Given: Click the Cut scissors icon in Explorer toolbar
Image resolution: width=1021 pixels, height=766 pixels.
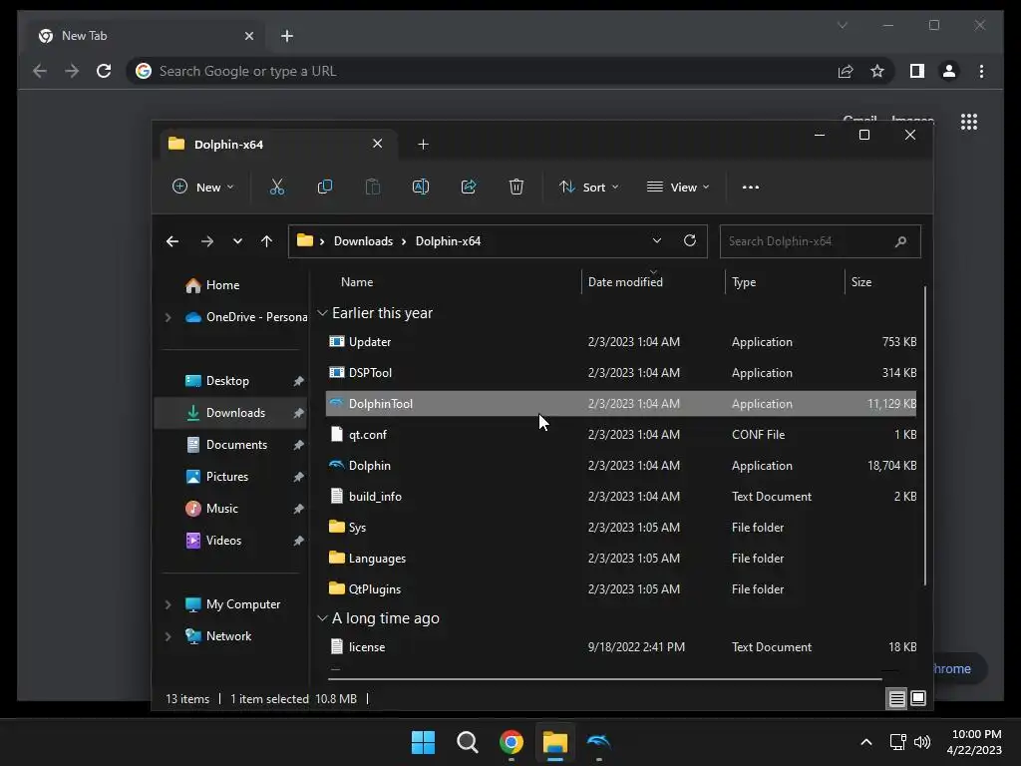Looking at the screenshot, I should [x=277, y=187].
